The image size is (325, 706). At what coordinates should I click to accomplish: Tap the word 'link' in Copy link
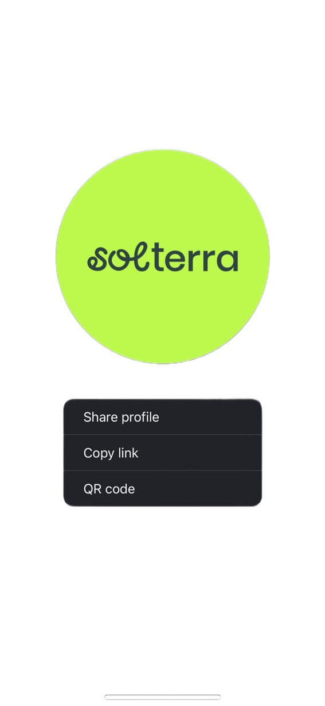(128, 453)
